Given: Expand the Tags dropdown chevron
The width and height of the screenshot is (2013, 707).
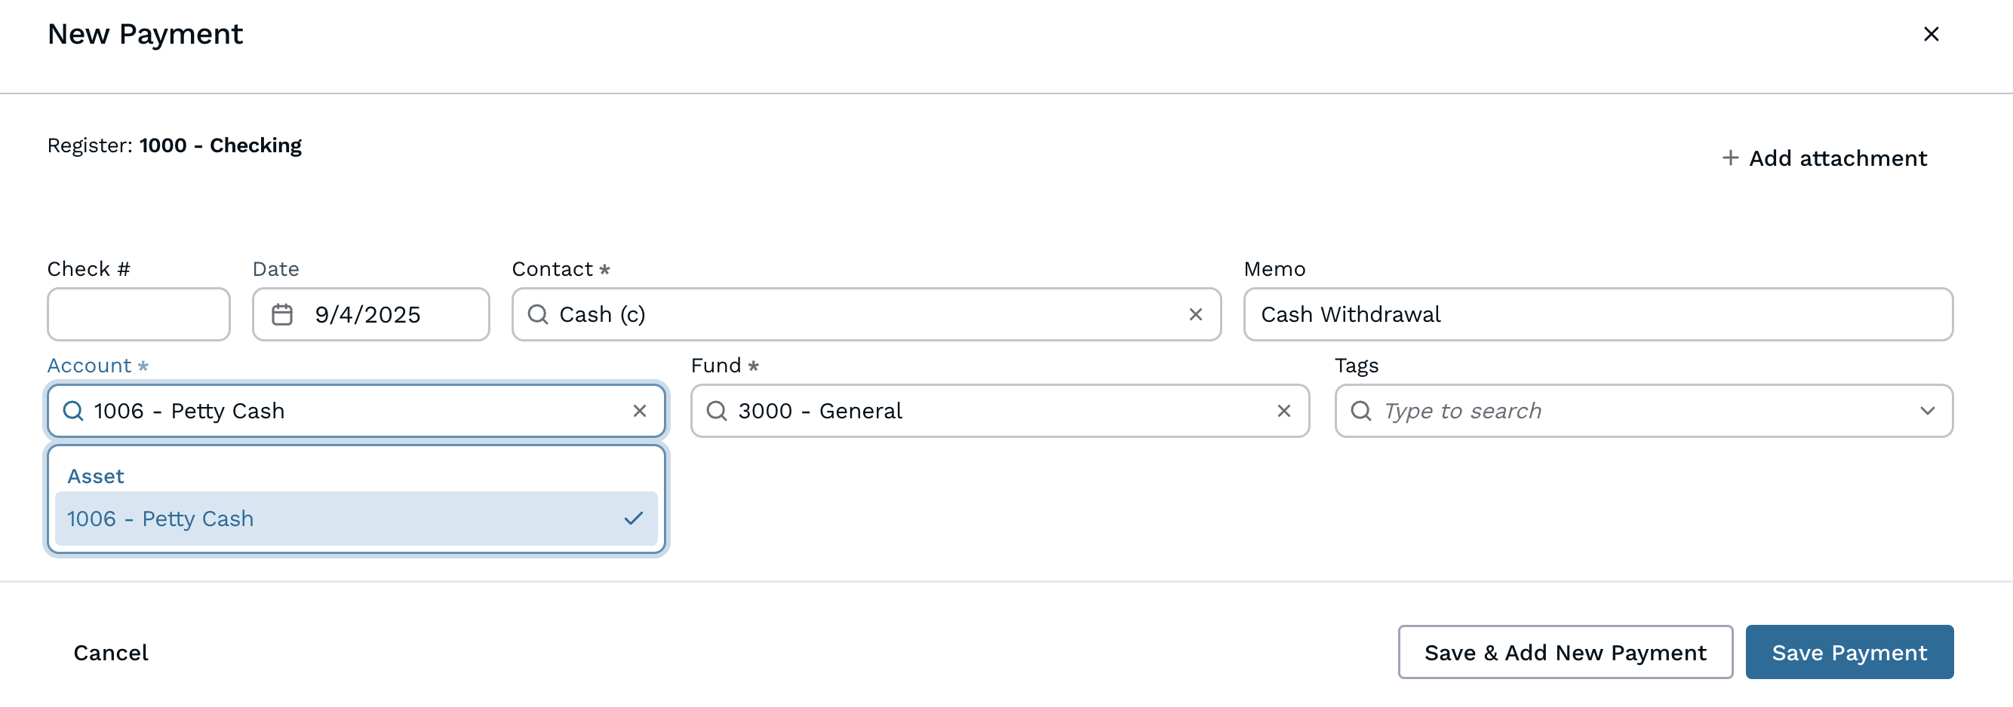Looking at the screenshot, I should pyautogui.click(x=1927, y=412).
